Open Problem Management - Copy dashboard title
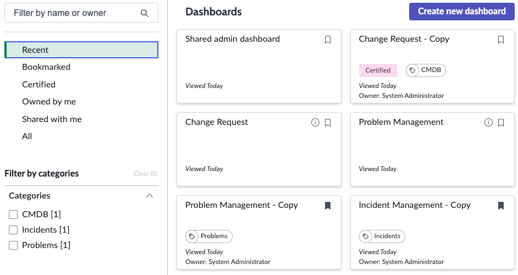The height and width of the screenshot is (275, 518). (x=241, y=205)
